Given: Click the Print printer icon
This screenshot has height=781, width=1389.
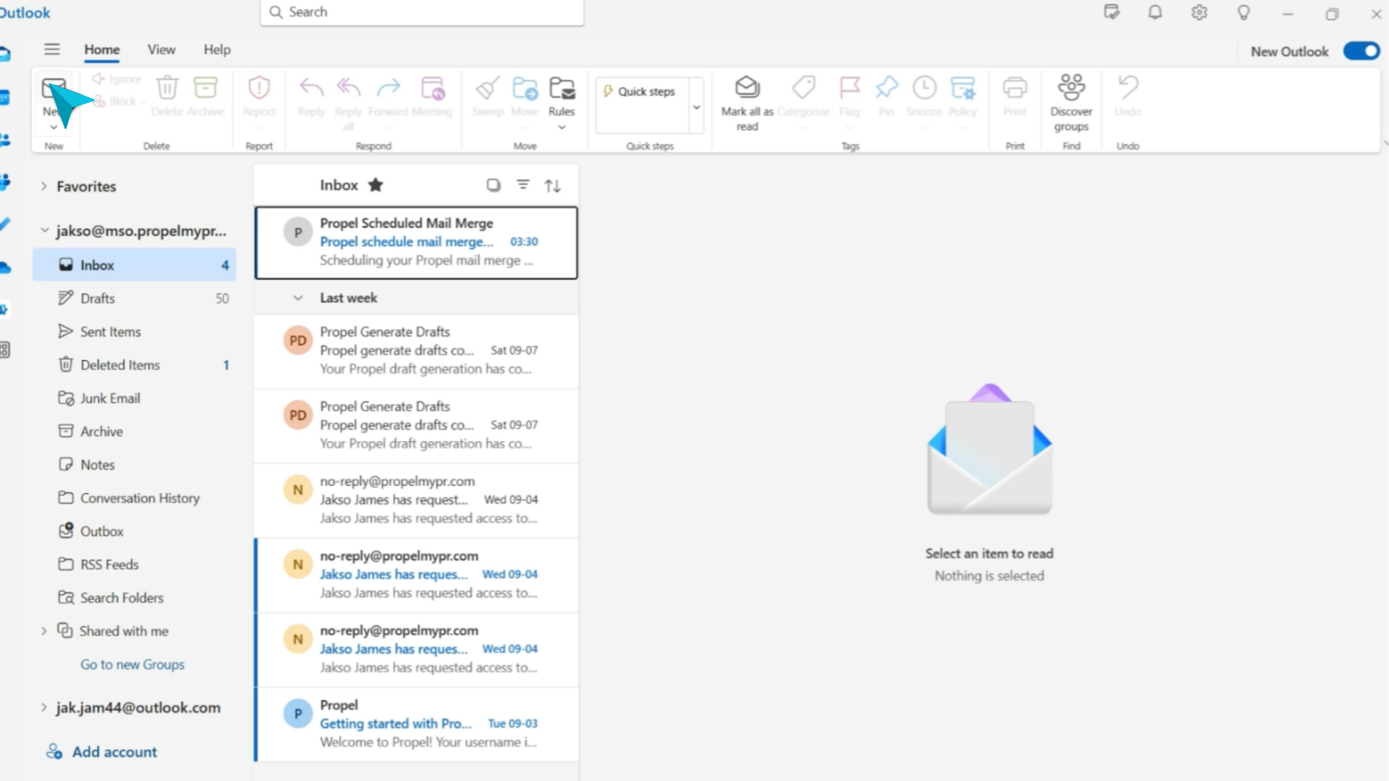Looking at the screenshot, I should [1015, 88].
